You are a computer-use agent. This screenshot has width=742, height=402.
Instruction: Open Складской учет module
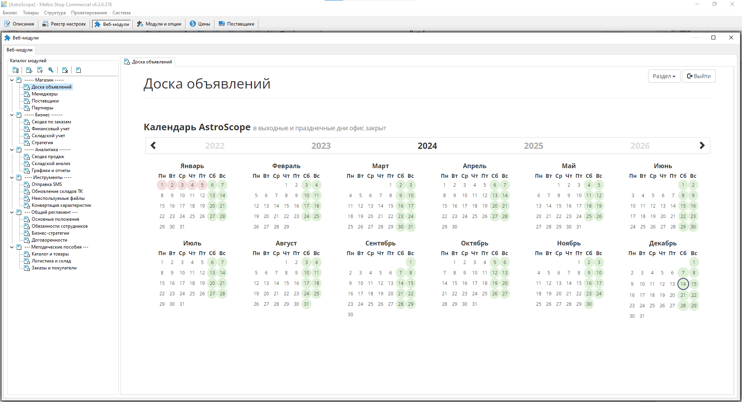(48, 136)
